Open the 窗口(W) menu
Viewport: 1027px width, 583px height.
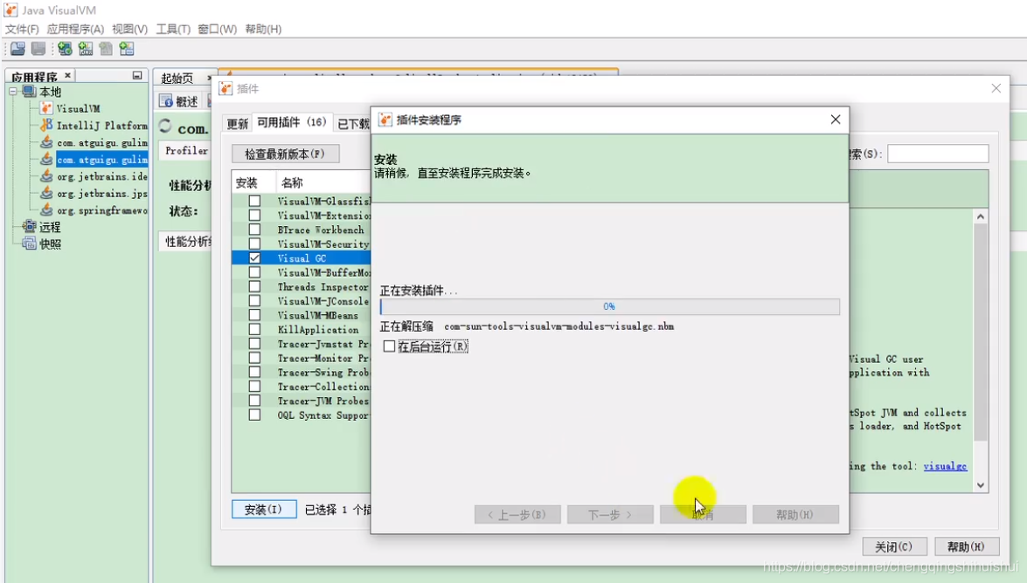[x=217, y=29]
